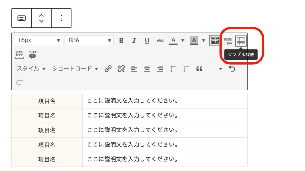Toggle ABC strikethrough formatting
Screen dimensions: 305x171
click(x=160, y=40)
